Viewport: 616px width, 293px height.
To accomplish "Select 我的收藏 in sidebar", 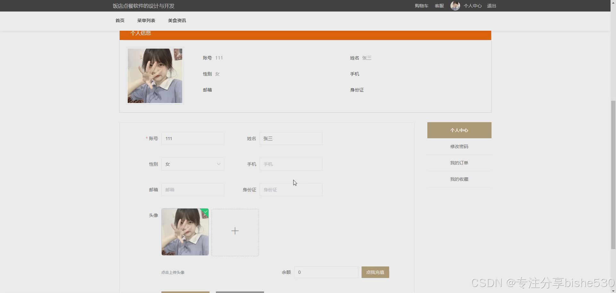I will pyautogui.click(x=459, y=179).
